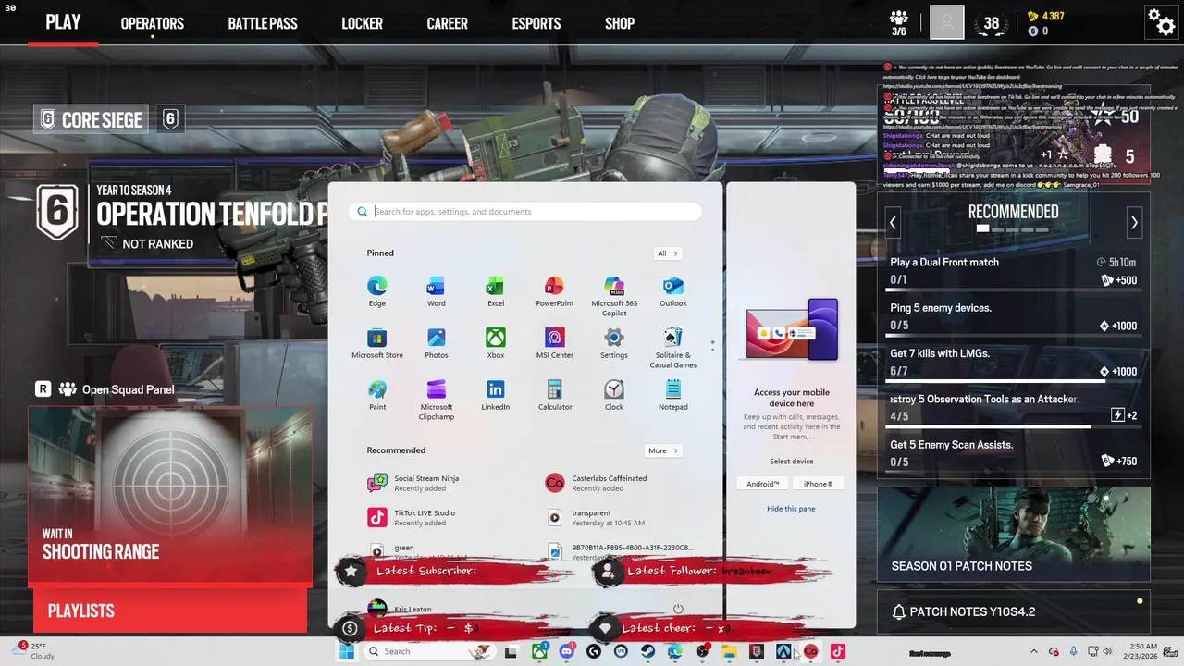1184x666 pixels.
Task: Open Settings from pinned apps
Action: 613,342
